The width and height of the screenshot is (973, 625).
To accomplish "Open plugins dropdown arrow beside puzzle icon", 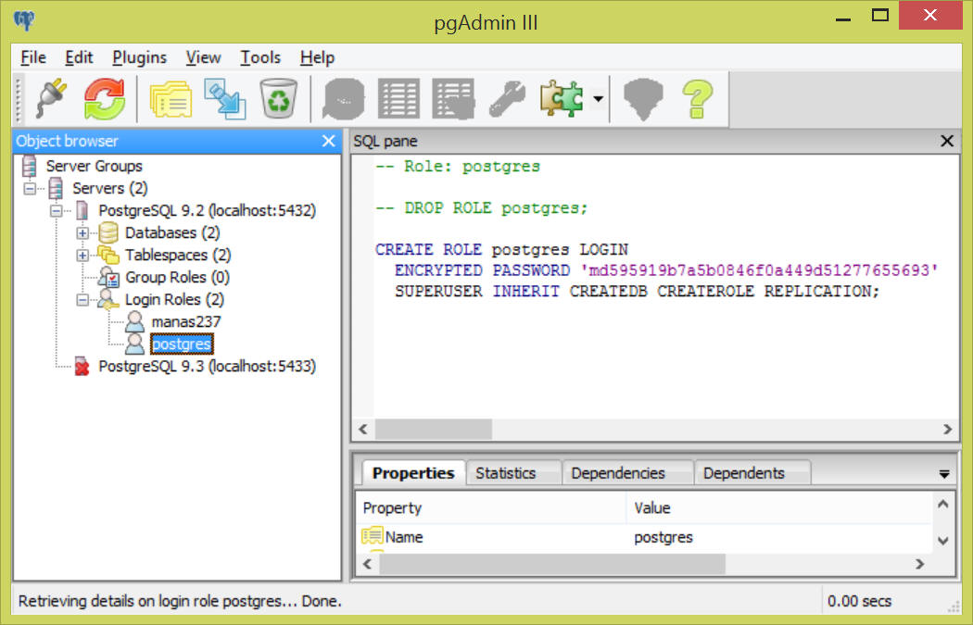I will pyautogui.click(x=599, y=99).
